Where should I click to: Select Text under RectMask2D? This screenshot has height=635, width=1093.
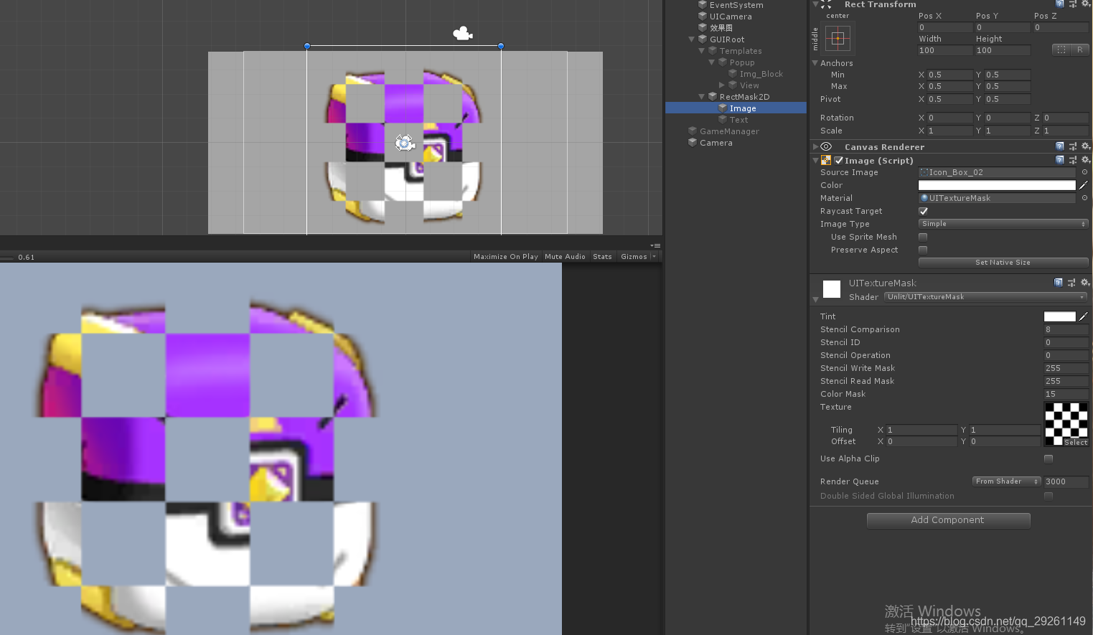pos(738,120)
